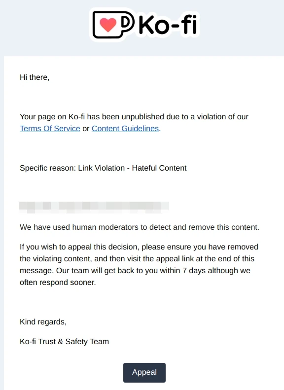284x390 pixels.
Task: Click the Ko-fi coffee cup logo icon
Action: pyautogui.click(x=113, y=24)
